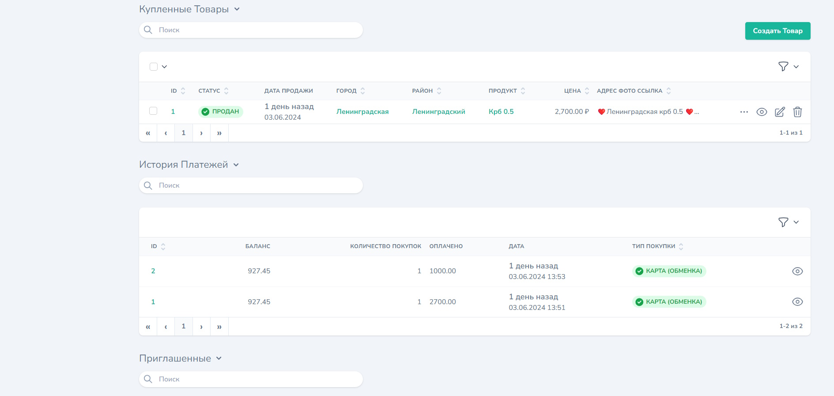Click the Создать Товар button
834x396 pixels.
pos(777,31)
